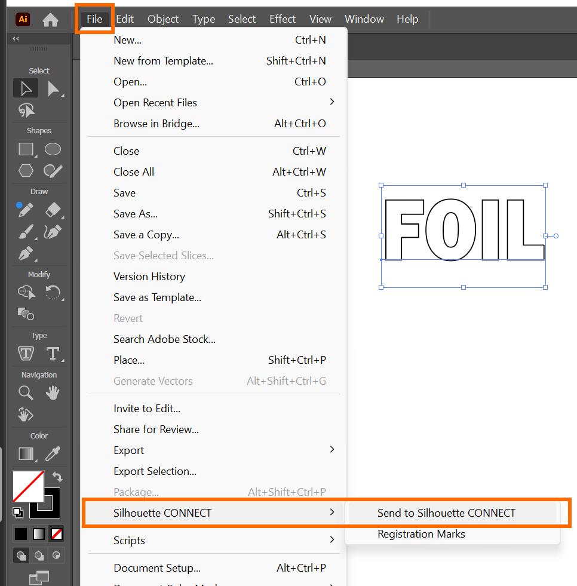
Task: Expand the Open Recent Files submenu
Action: click(x=332, y=102)
